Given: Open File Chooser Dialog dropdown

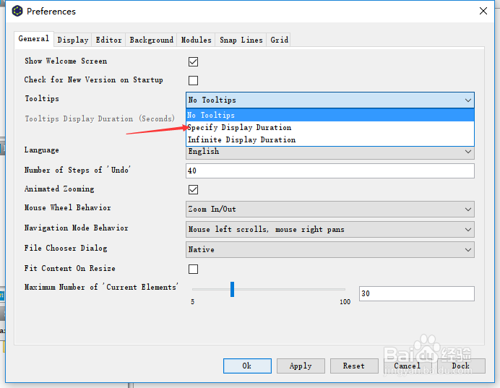Looking at the screenshot, I should point(330,249).
